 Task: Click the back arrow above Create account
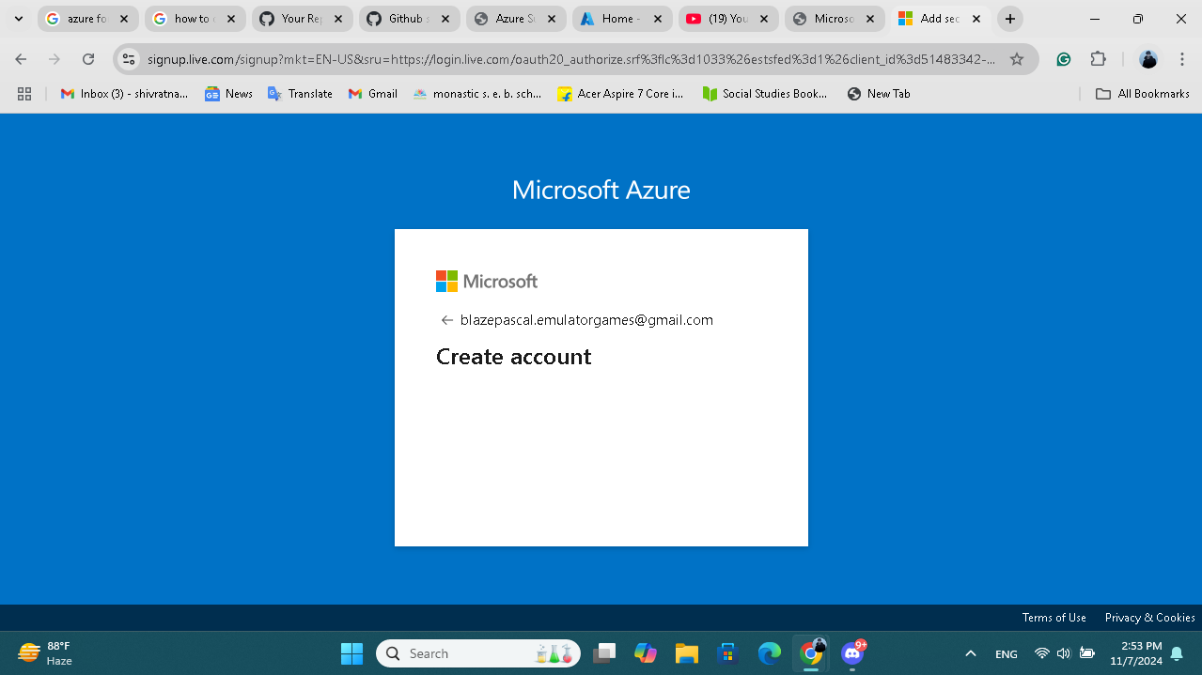(446, 319)
